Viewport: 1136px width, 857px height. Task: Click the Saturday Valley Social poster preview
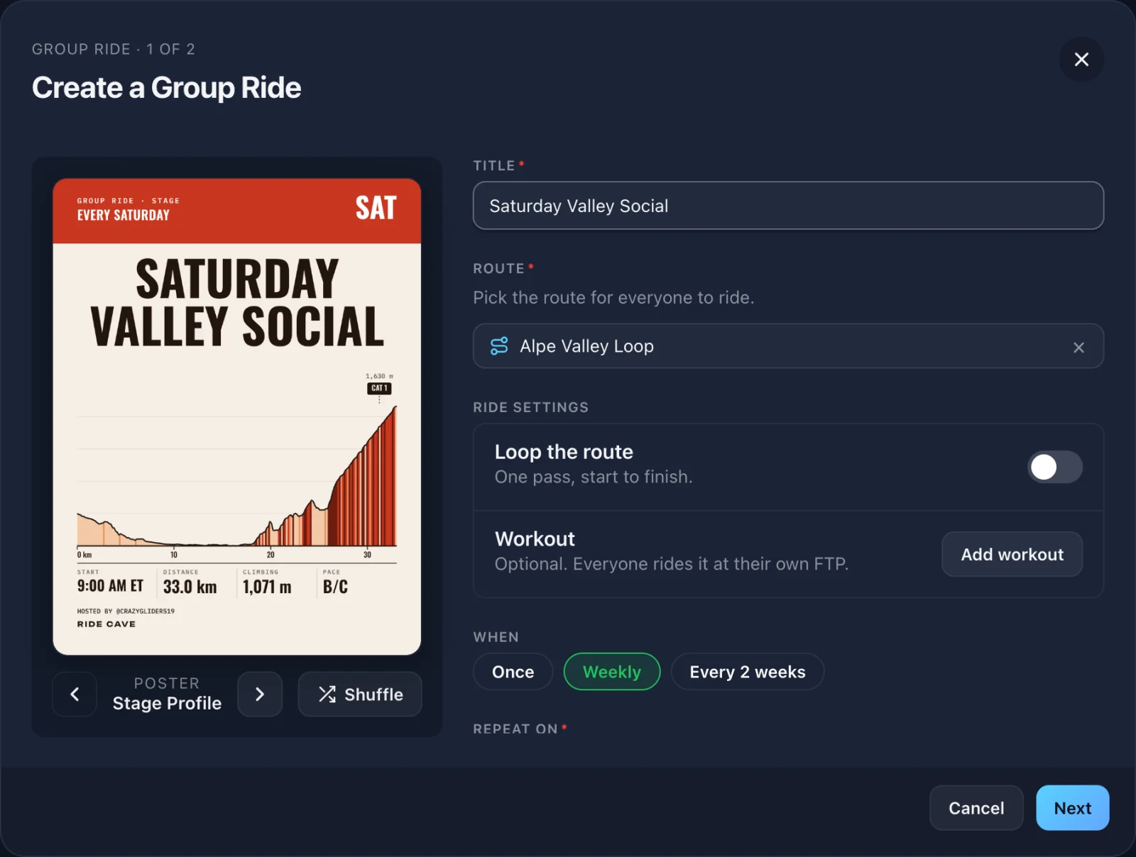coord(237,417)
